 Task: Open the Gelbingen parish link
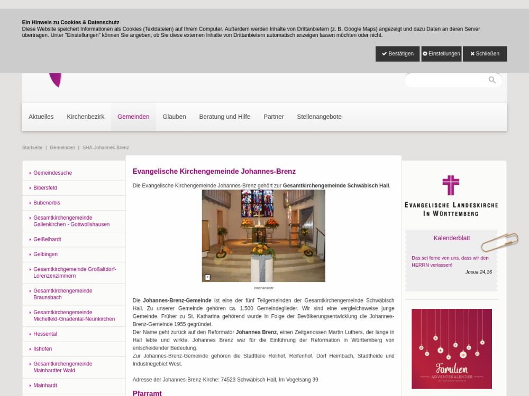tap(45, 254)
